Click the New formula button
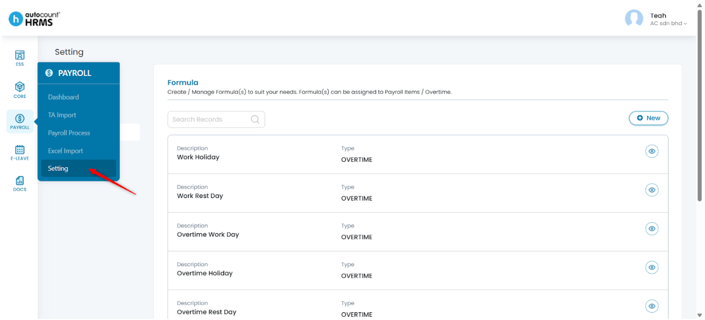705x320 pixels. [648, 118]
